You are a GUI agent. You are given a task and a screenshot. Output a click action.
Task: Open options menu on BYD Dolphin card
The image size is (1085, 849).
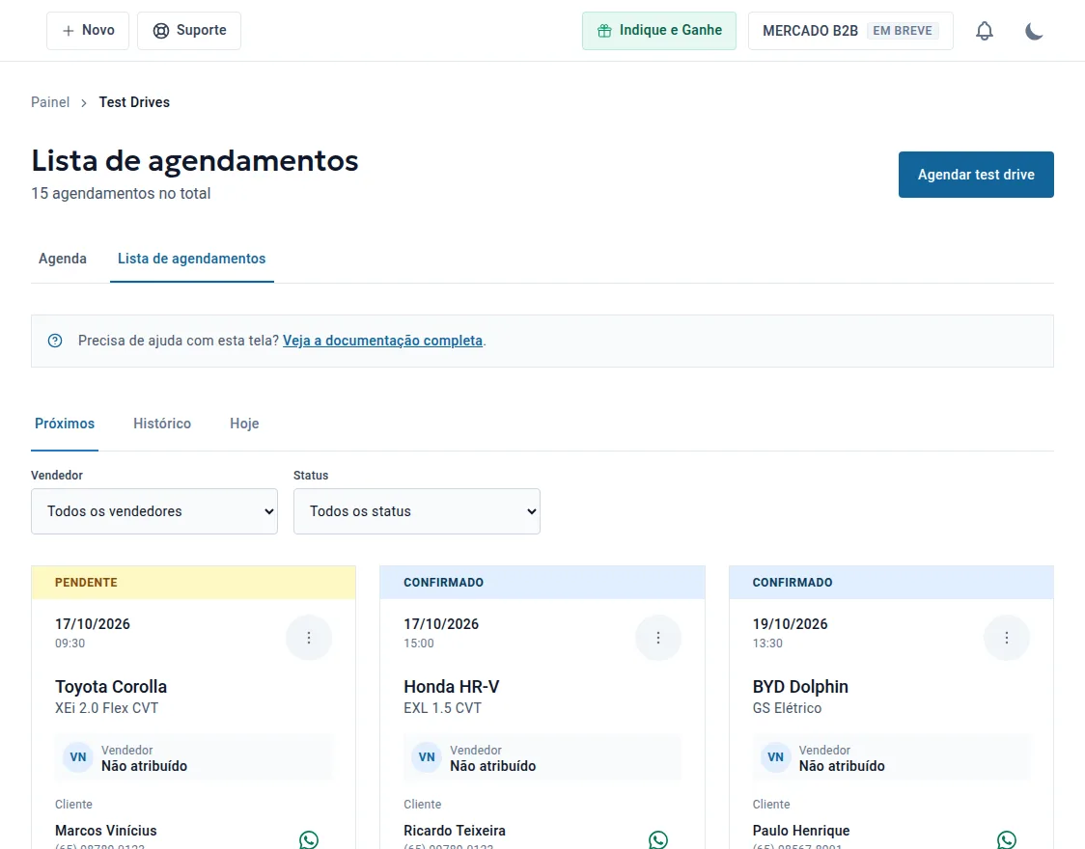coord(1007,638)
